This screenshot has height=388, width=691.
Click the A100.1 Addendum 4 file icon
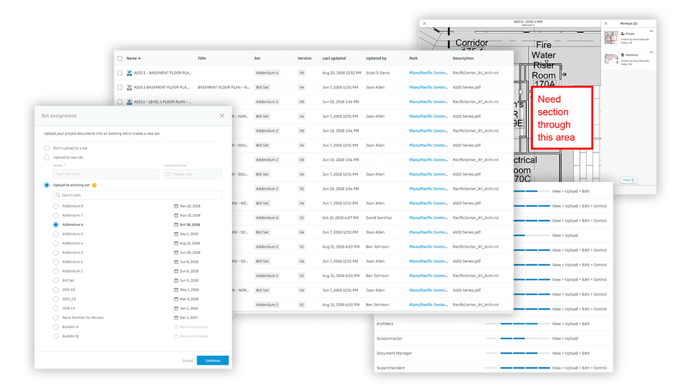(x=130, y=73)
